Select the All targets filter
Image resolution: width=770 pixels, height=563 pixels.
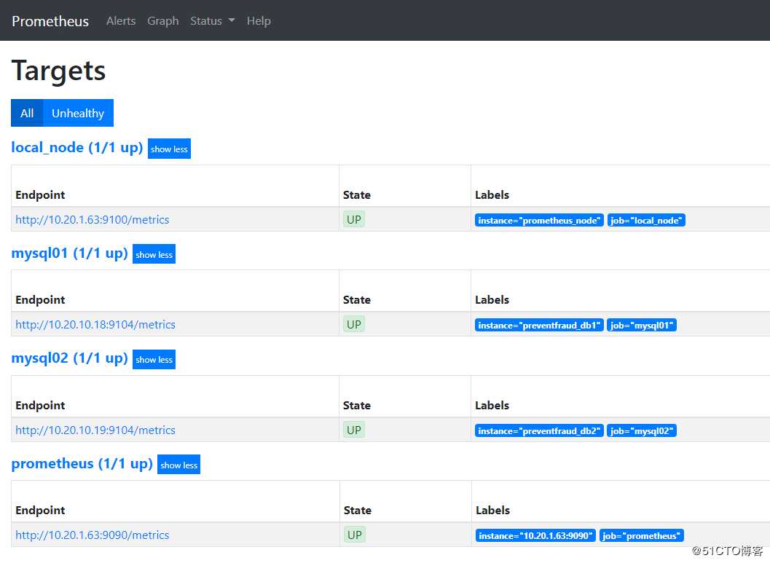(27, 113)
